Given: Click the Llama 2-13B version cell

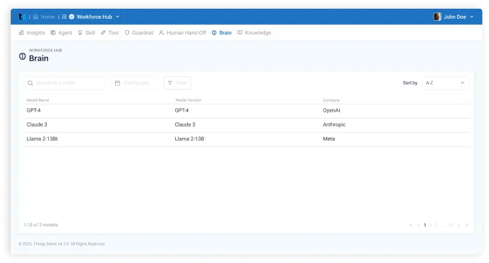Looking at the screenshot, I should pyautogui.click(x=189, y=139).
